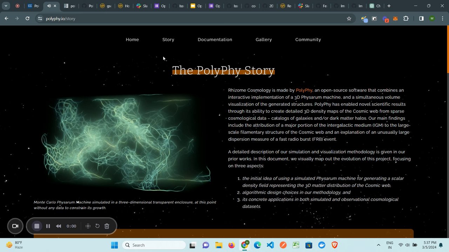Select the Story navigation item
The height and width of the screenshot is (252, 449).
click(x=168, y=40)
